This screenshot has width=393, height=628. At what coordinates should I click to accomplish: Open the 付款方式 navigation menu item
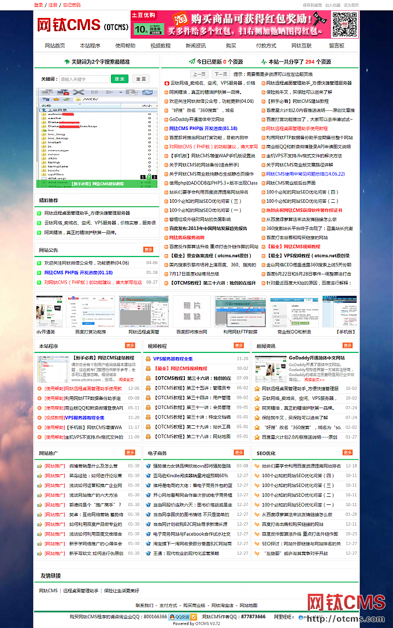266,46
